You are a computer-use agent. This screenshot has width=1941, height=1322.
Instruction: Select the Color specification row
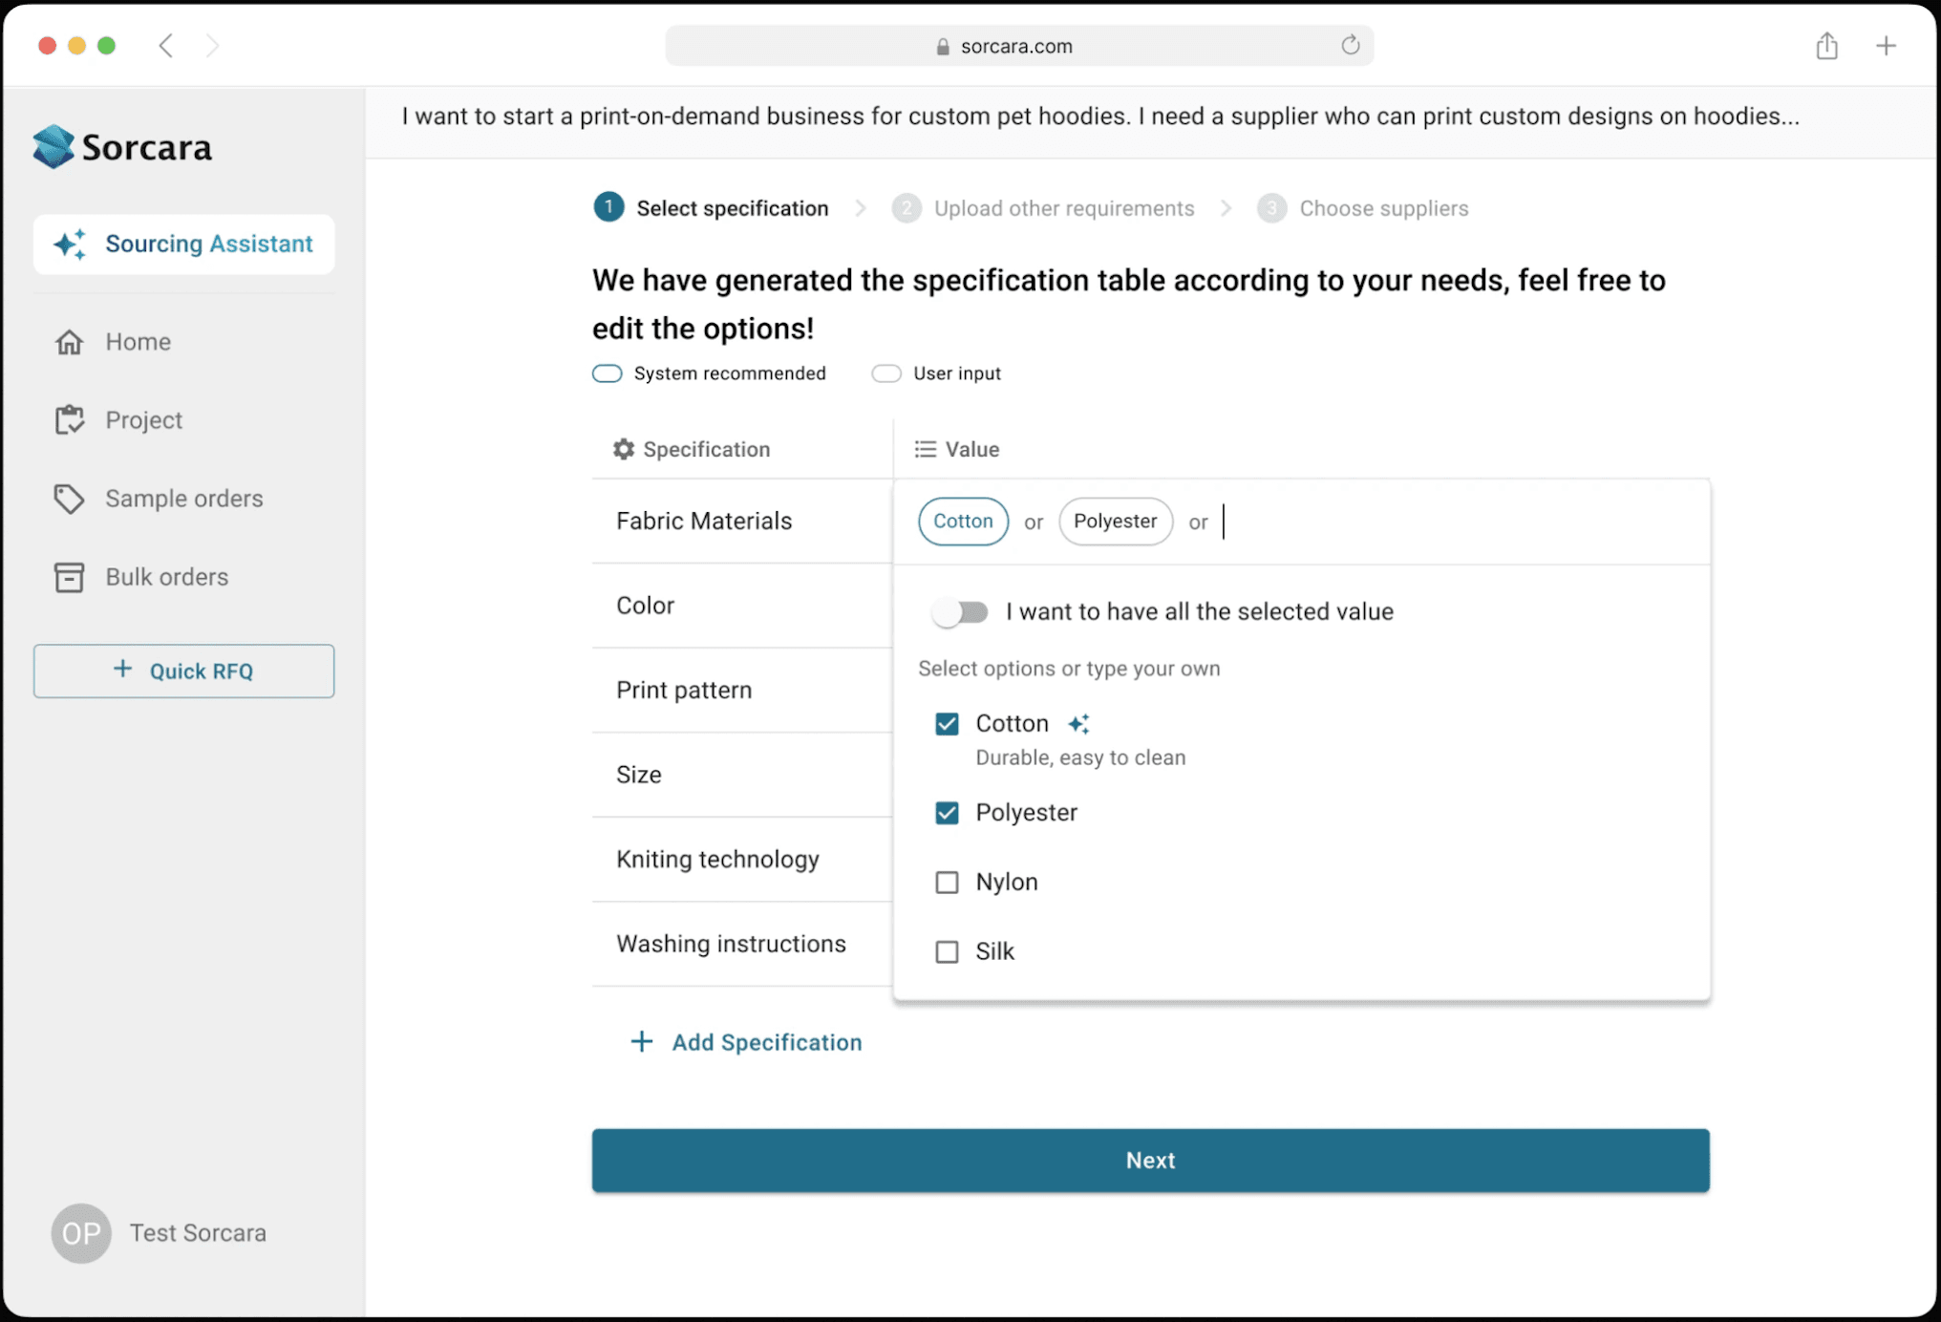(742, 606)
